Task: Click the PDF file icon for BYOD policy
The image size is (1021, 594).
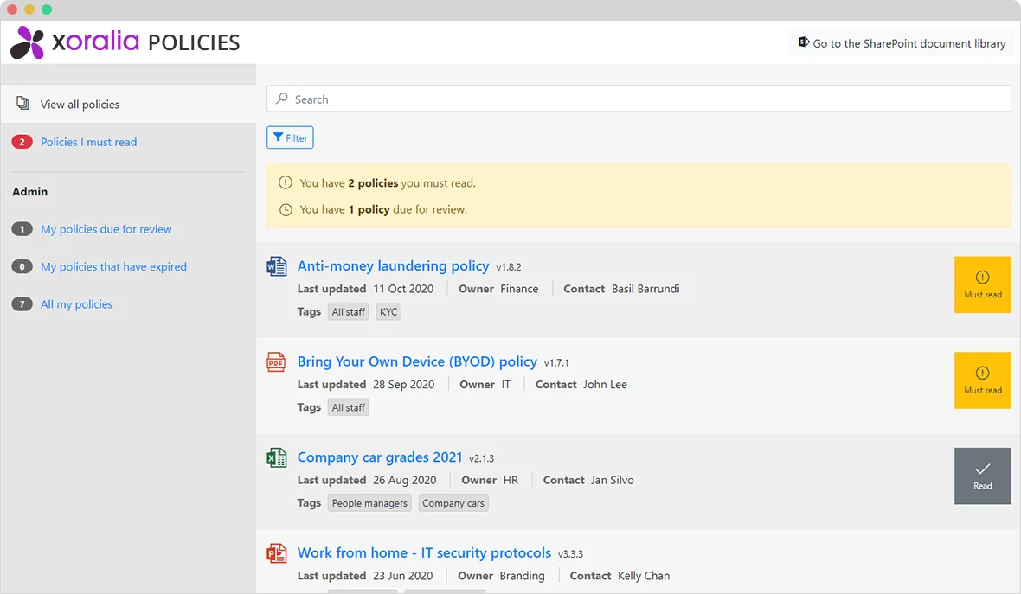Action: [x=276, y=361]
